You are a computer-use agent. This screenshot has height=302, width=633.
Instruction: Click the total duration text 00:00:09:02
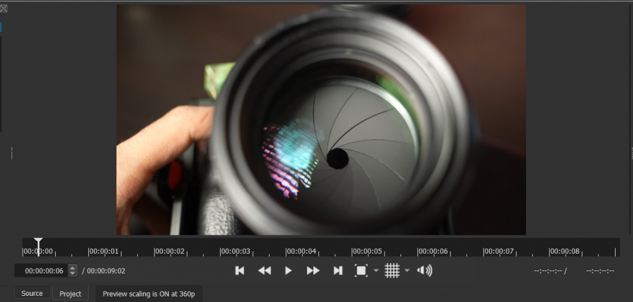click(x=106, y=271)
